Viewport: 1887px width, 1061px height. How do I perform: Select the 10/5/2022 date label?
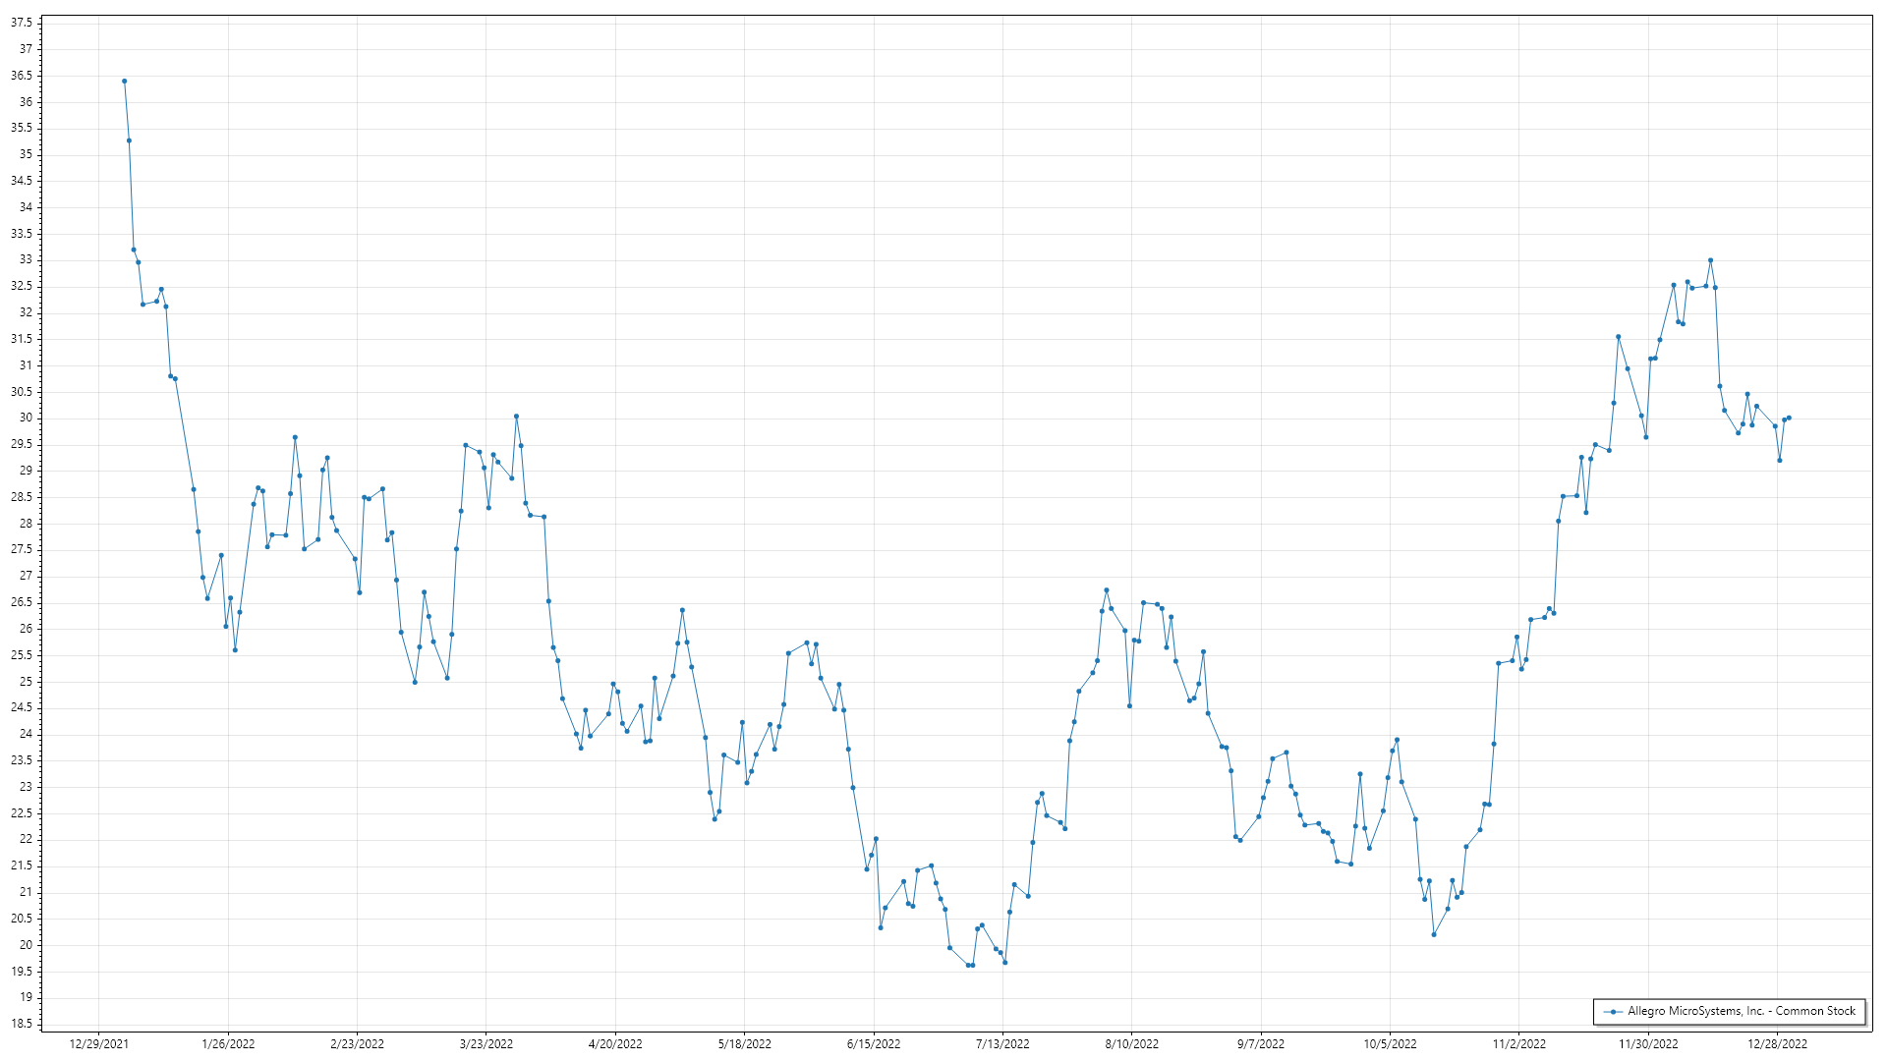(1390, 1043)
